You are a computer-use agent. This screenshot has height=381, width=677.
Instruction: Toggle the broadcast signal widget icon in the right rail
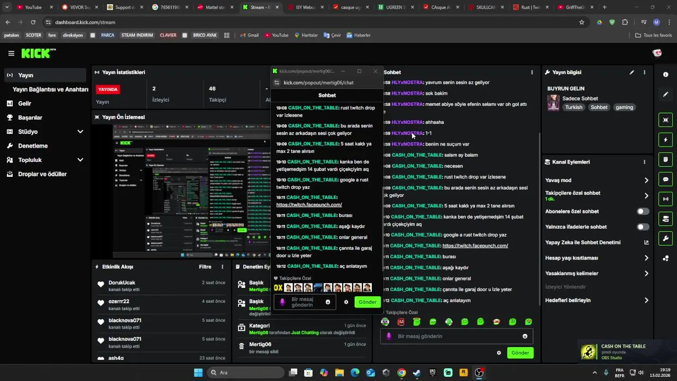[x=665, y=199]
